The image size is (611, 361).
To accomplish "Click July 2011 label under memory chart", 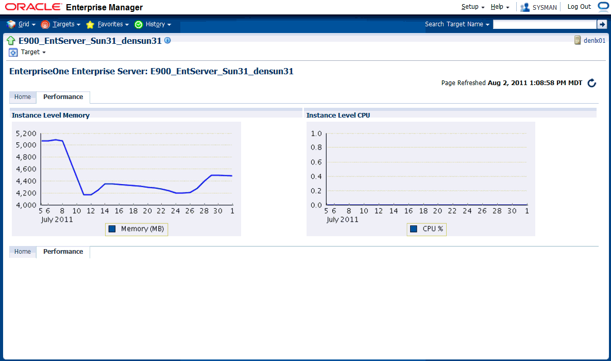I will [x=57, y=220].
